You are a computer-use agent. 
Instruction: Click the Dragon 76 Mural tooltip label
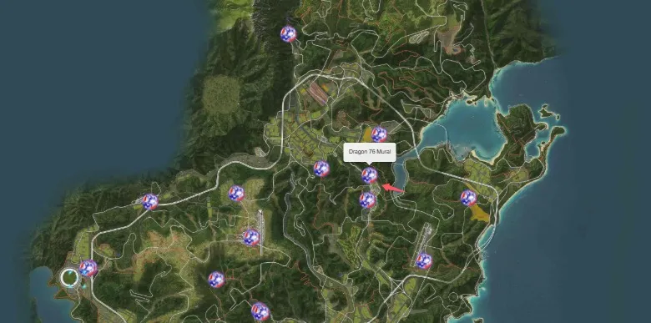[x=370, y=152]
